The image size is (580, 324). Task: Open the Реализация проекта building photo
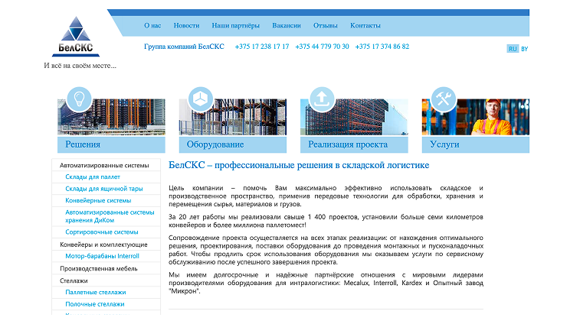(x=354, y=117)
